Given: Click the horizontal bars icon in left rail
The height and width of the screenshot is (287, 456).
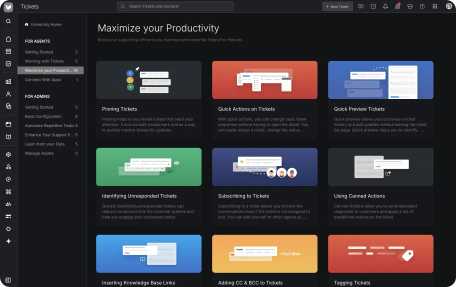Looking at the screenshot, I should tap(8, 216).
